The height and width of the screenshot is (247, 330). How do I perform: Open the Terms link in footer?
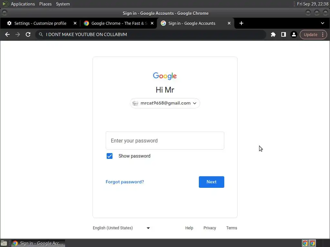231,228
